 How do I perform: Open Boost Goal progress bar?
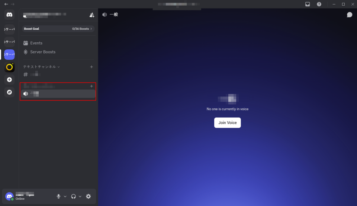pos(58,29)
